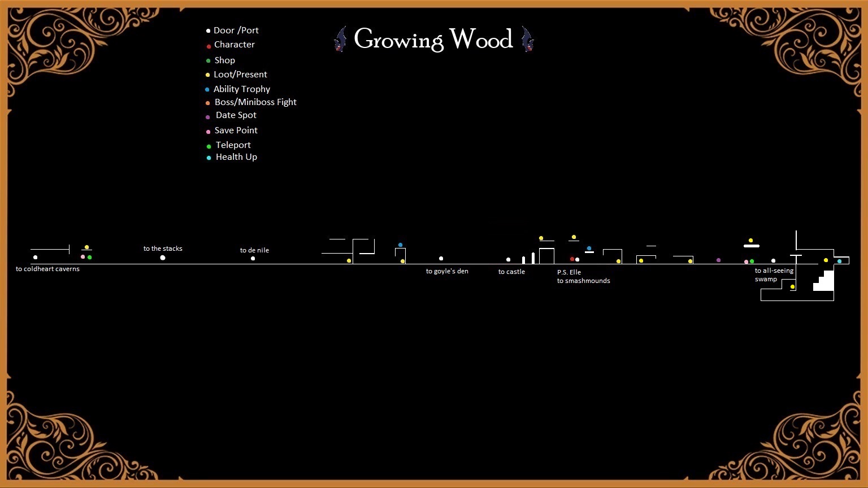The width and height of the screenshot is (868, 488).
Task: Click the cyan dot beside Health Up in legend
Action: tap(209, 158)
